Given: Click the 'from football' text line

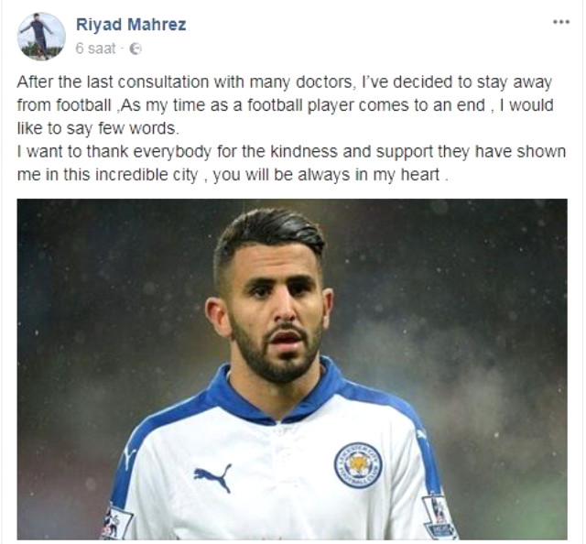Looking at the screenshot, I should click(x=285, y=105).
